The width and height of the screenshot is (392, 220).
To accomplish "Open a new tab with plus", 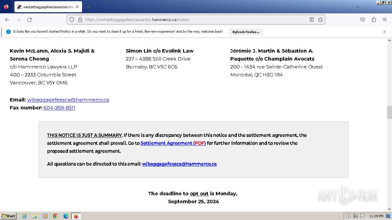I will (89, 7).
